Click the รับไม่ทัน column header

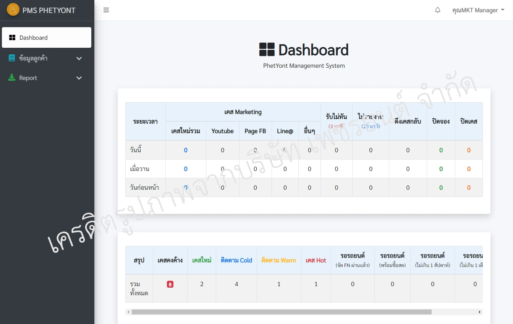(x=337, y=121)
